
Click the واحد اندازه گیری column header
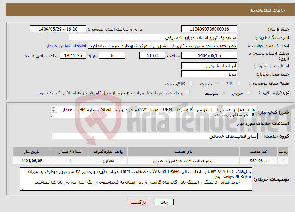point(108,152)
